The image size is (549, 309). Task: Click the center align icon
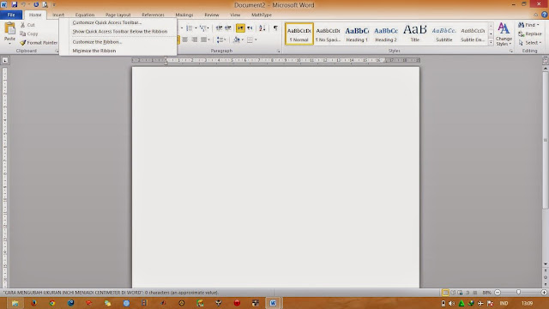click(185, 39)
